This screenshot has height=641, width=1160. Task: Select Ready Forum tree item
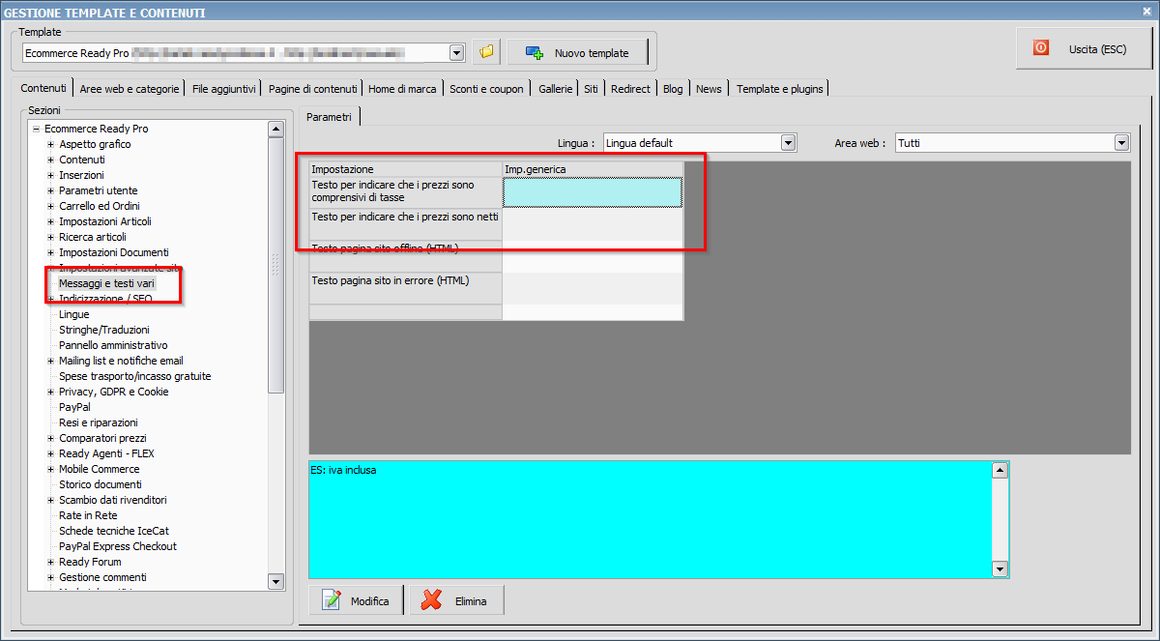click(x=90, y=562)
